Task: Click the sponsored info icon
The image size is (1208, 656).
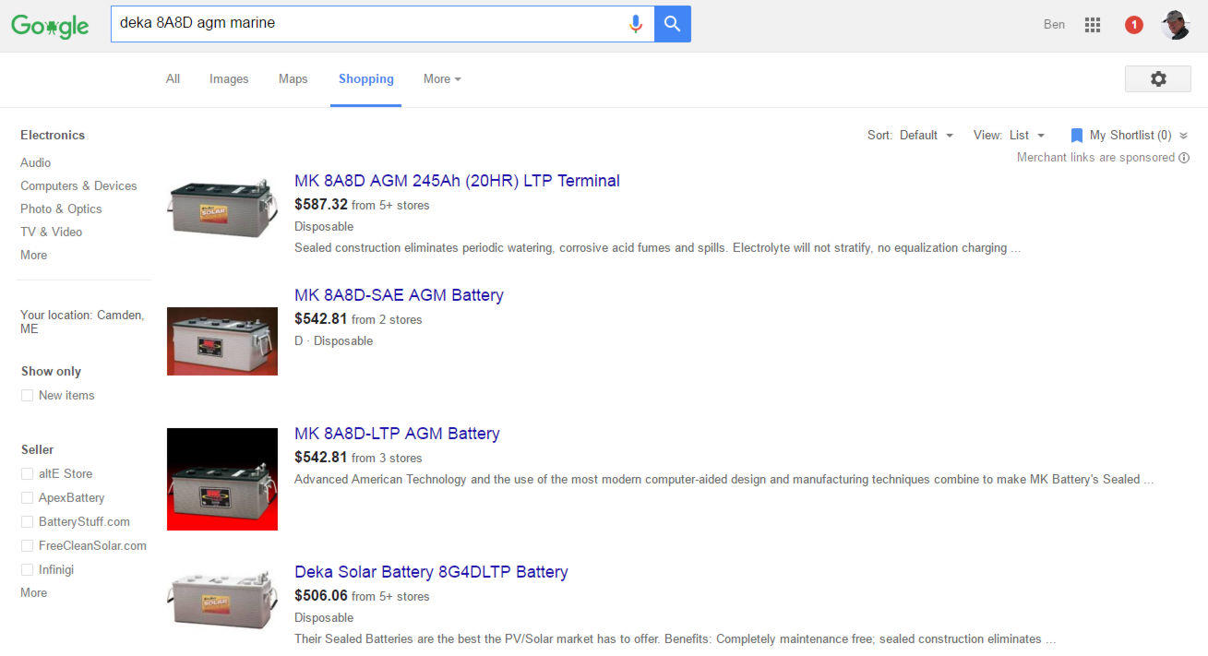Action: (x=1184, y=158)
